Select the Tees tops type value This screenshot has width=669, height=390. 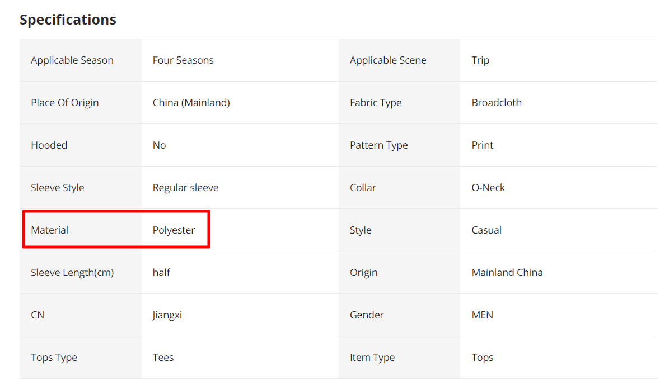pyautogui.click(x=163, y=358)
